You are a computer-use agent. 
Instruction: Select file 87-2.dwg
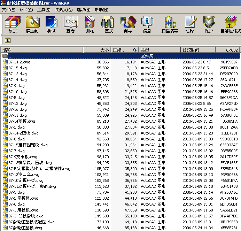16,127
